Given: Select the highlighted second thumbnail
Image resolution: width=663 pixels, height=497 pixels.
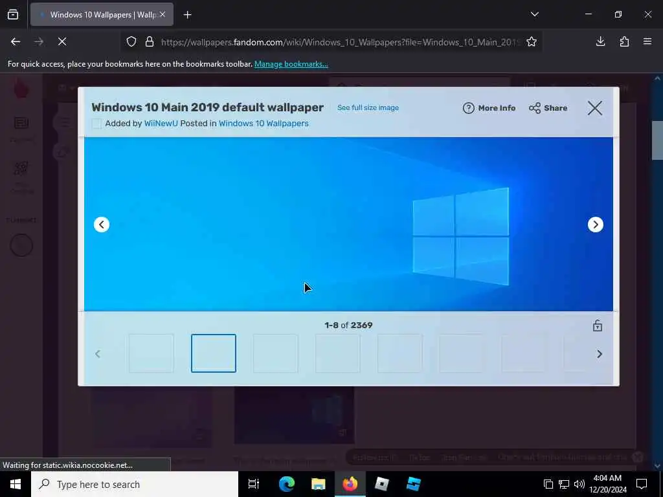Looking at the screenshot, I should (x=214, y=353).
